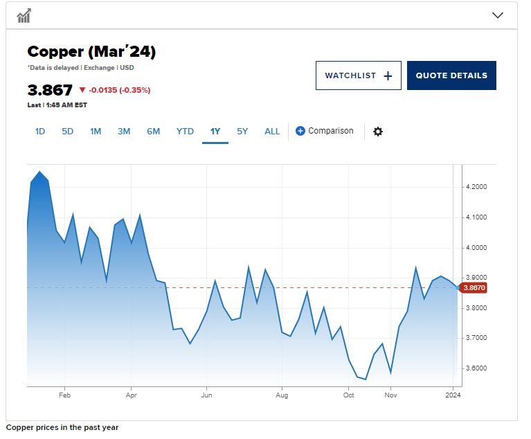The height and width of the screenshot is (439, 531).
Task: Switch to the 5D time range
Action: coord(67,131)
